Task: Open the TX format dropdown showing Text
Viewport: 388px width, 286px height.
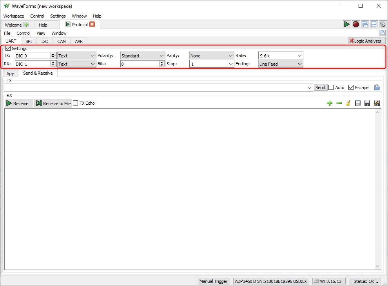Action: [76, 56]
